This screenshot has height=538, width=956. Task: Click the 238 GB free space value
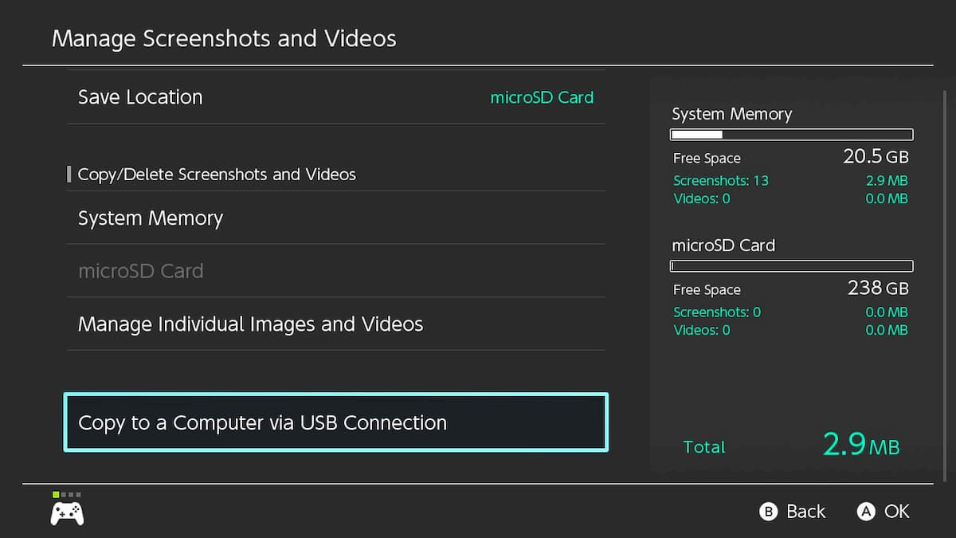pyautogui.click(x=877, y=289)
